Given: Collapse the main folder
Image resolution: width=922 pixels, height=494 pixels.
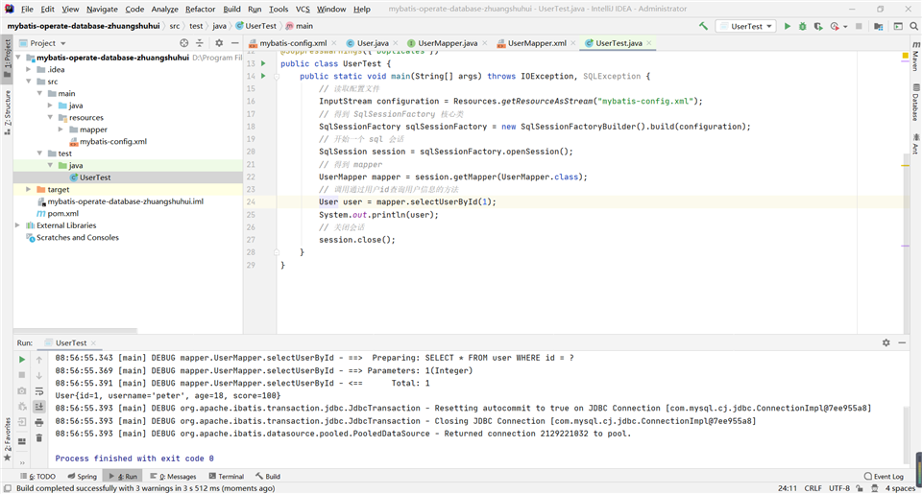Looking at the screenshot, I should coord(39,93).
